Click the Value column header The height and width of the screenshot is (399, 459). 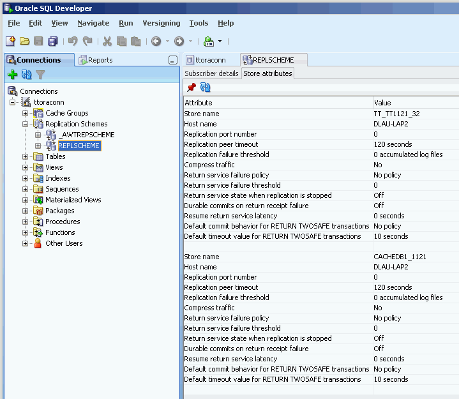[x=416, y=103]
